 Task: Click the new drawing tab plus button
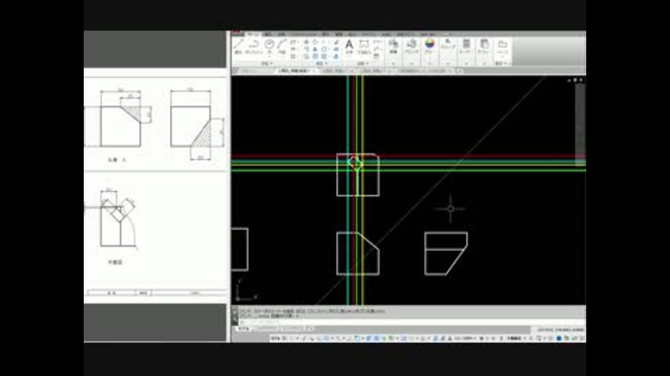[460, 71]
